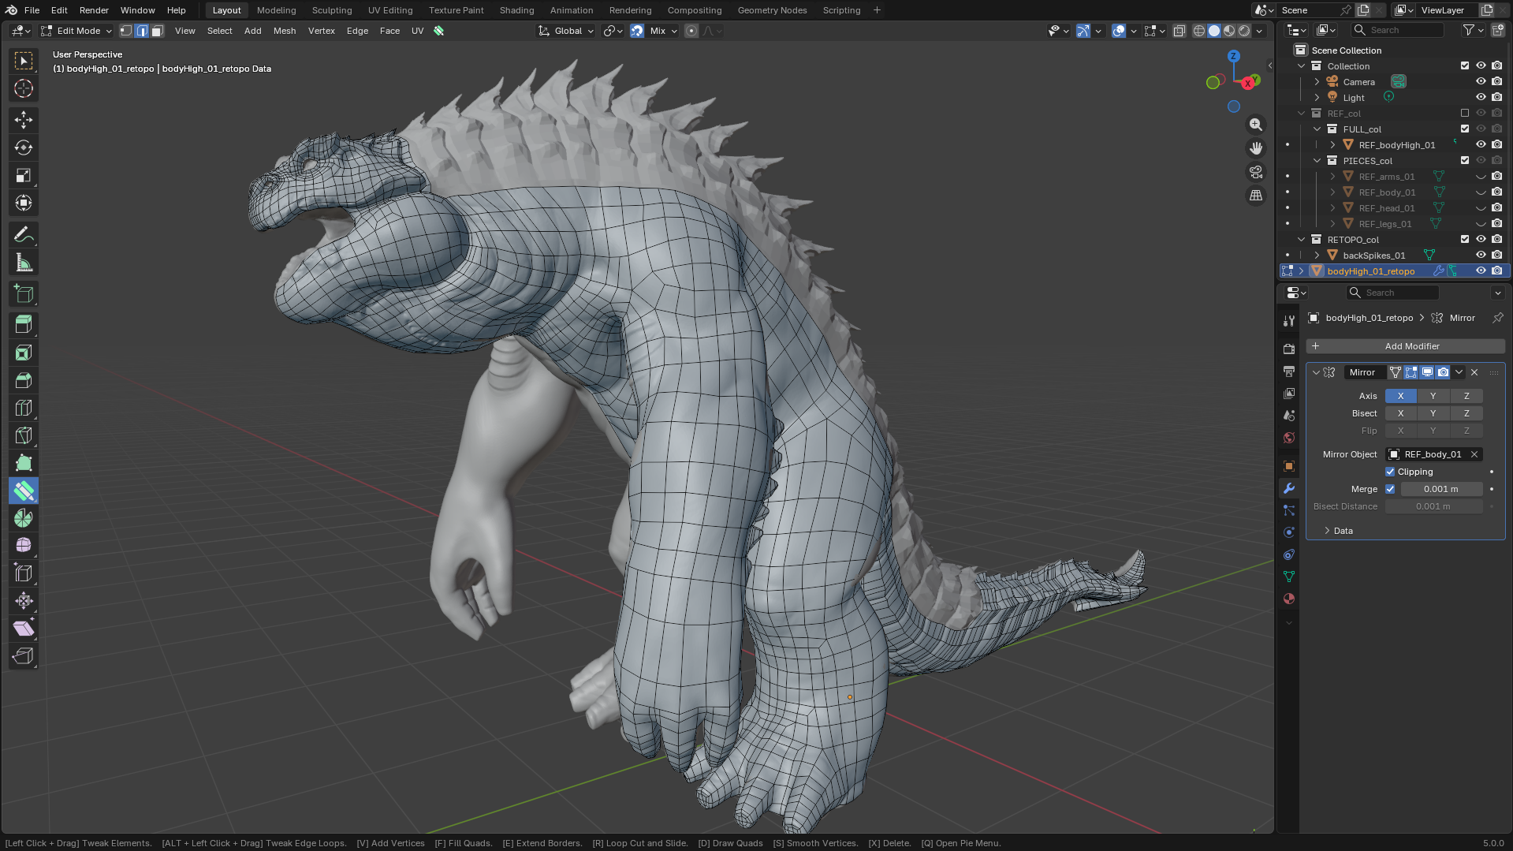Open the Edit Mode dropdown
Screen dimensions: 1513x851
76,31
